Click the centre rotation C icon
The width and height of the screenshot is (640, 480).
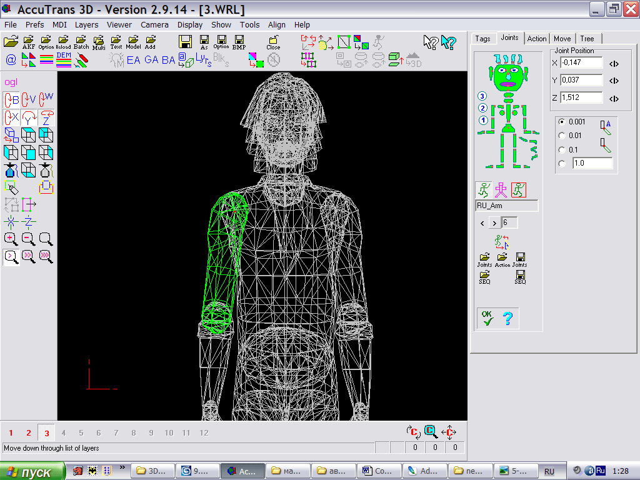click(x=413, y=432)
